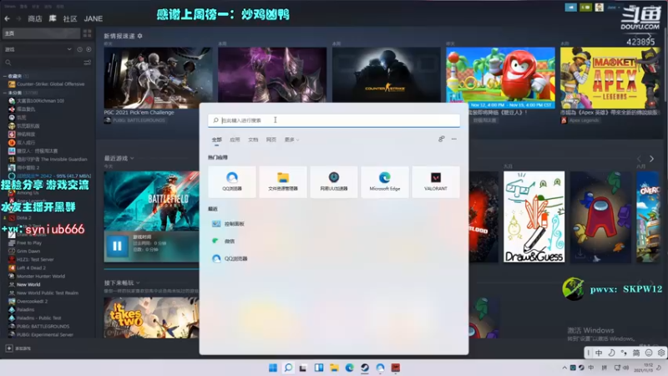This screenshot has height=376, width=668.
Task: Open IME toolbar settings gear
Action: 660,353
